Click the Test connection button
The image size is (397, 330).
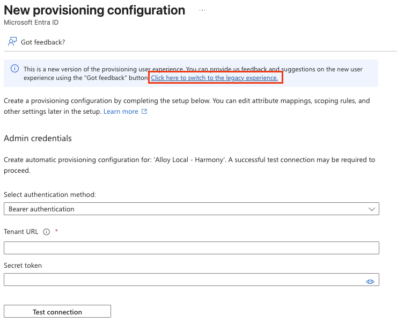click(x=57, y=312)
